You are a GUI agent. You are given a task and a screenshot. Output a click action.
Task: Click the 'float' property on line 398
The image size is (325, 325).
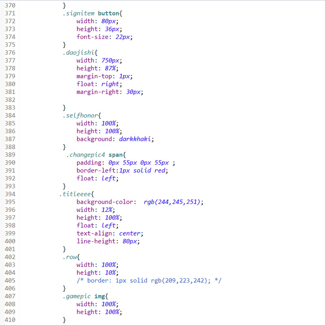pyautogui.click(x=85, y=225)
